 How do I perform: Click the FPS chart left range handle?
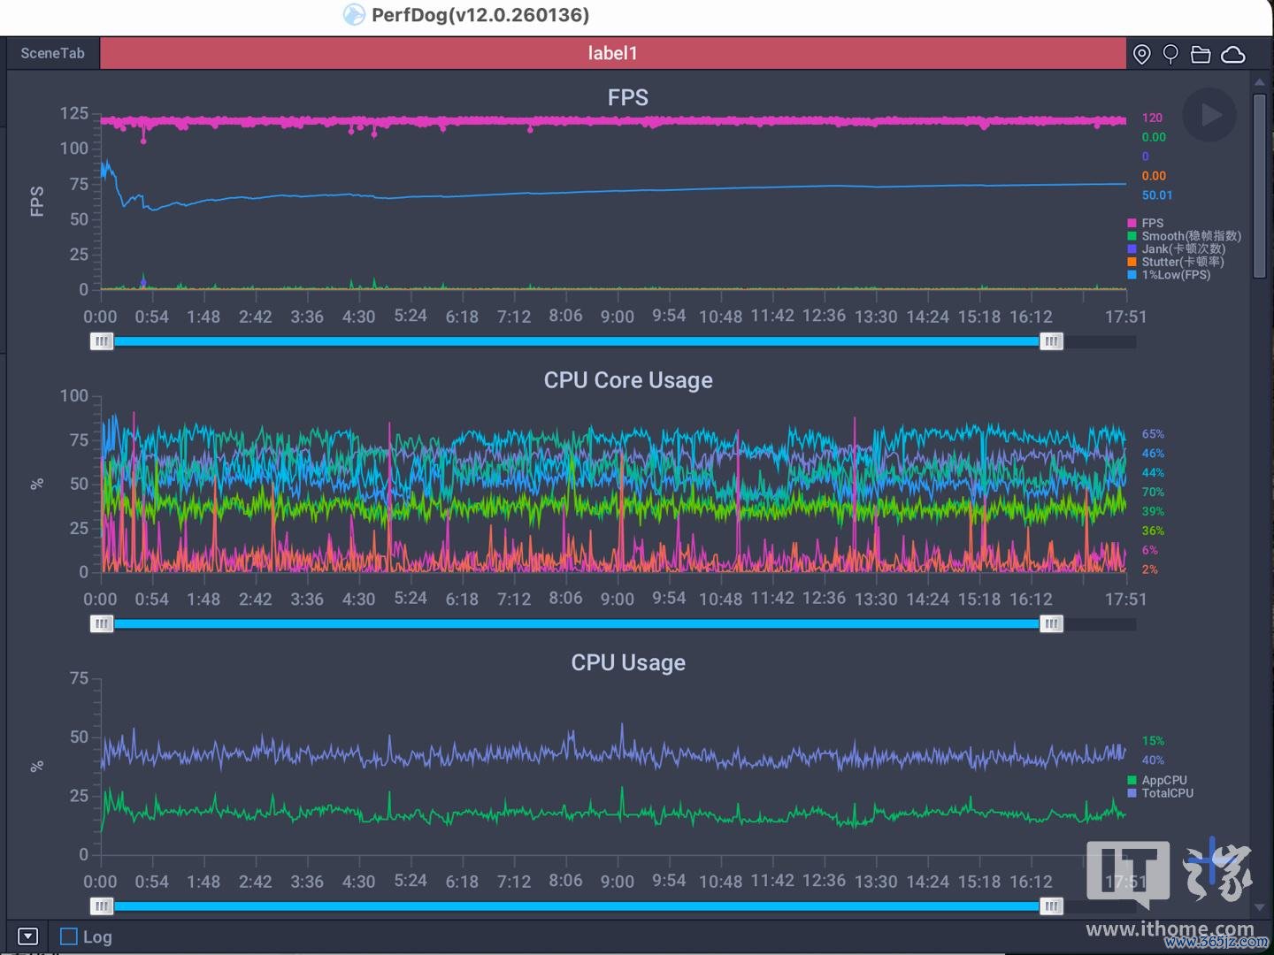pos(102,341)
